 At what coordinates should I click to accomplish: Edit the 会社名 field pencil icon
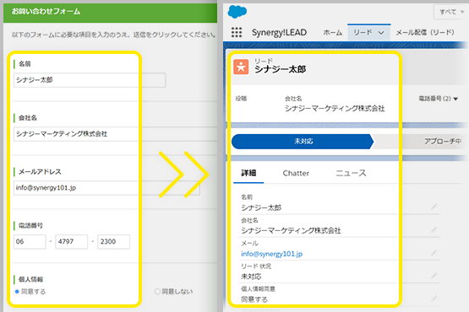[x=434, y=229]
